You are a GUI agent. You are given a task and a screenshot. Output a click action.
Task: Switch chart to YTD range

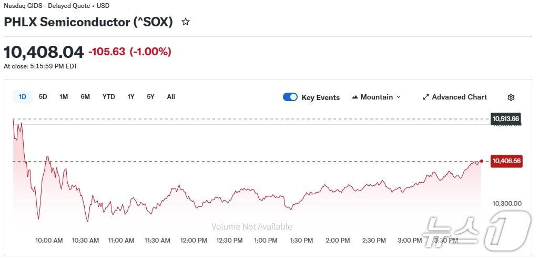point(109,97)
